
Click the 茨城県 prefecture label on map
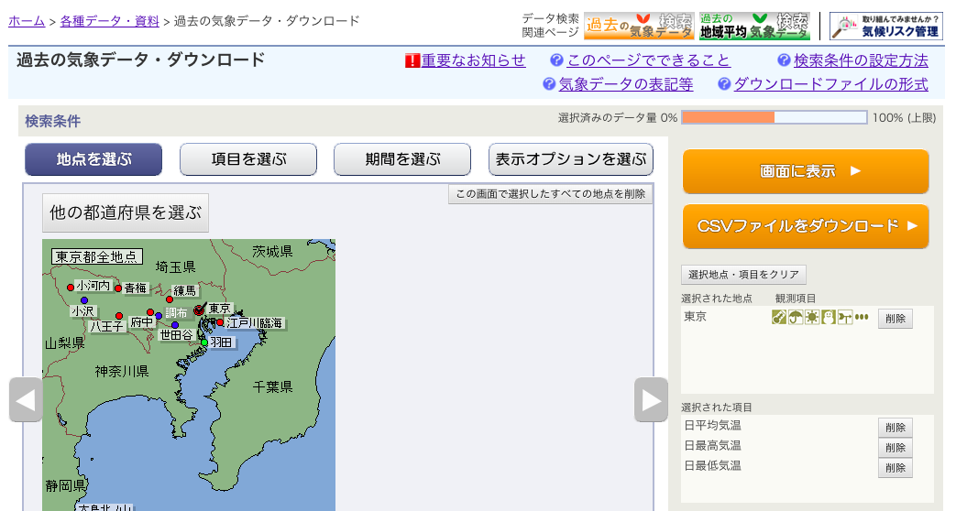point(272,251)
